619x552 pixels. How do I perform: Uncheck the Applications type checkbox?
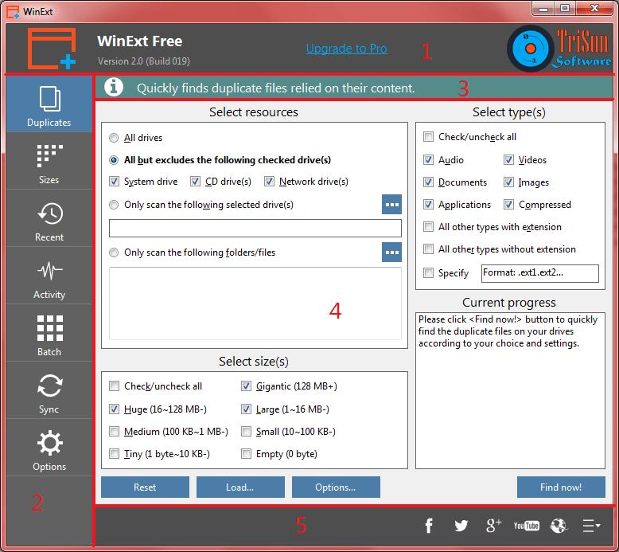click(x=428, y=204)
